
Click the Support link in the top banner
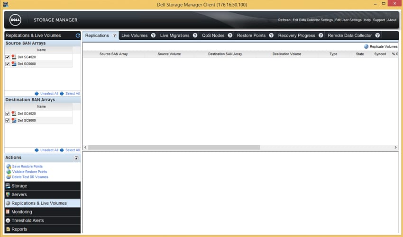click(379, 20)
